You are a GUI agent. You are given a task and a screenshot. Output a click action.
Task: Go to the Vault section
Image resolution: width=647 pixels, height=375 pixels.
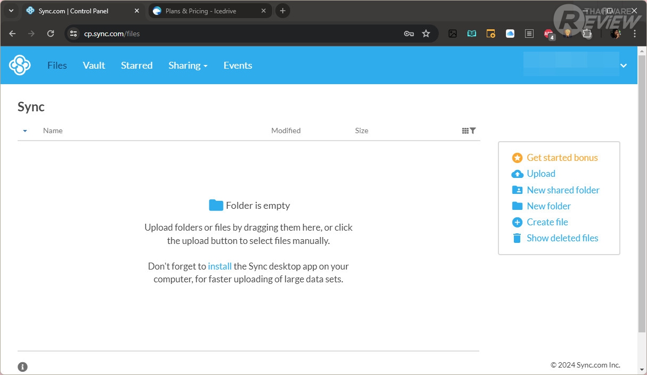(x=94, y=66)
